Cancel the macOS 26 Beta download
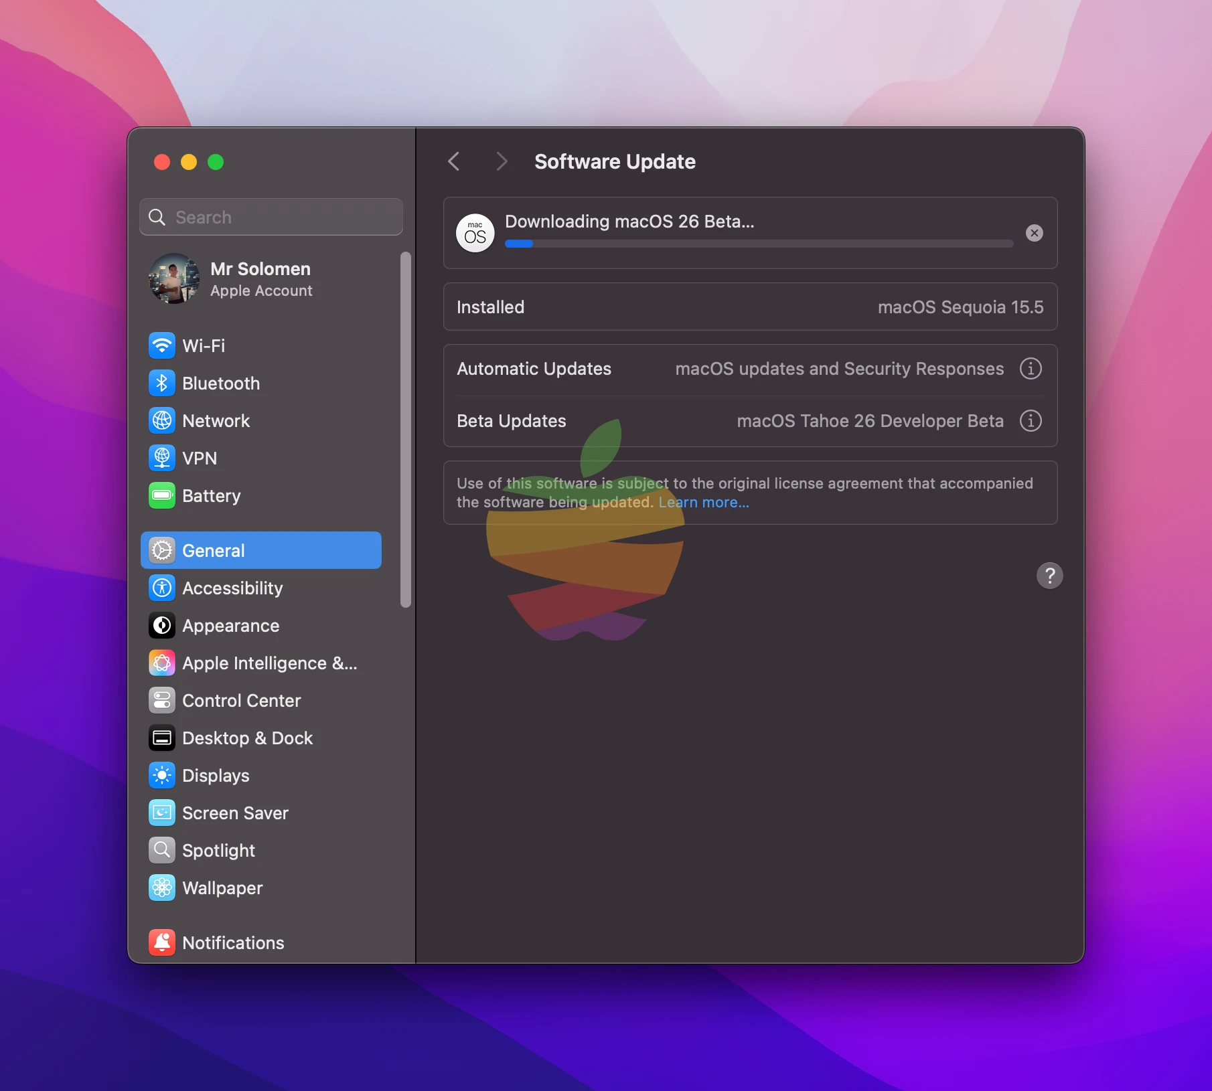The width and height of the screenshot is (1212, 1091). click(1035, 233)
